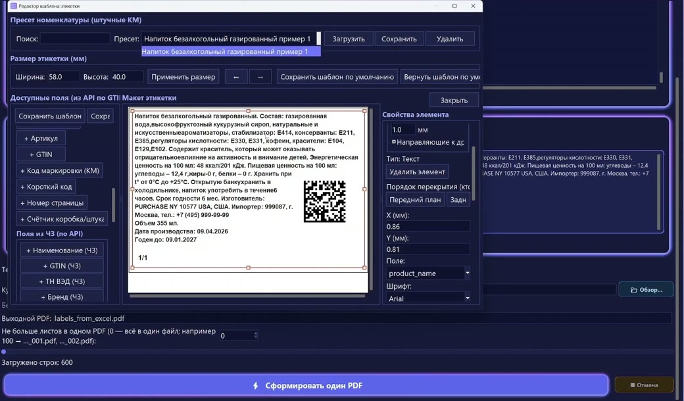Add Счётчик коробка/штука field
This screenshot has width=684, height=401.
pyautogui.click(x=62, y=219)
